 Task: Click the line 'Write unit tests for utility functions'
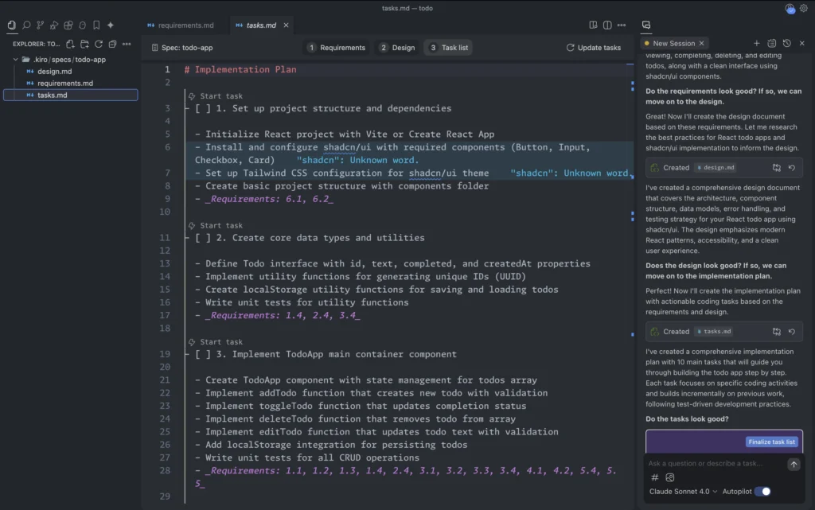point(302,302)
